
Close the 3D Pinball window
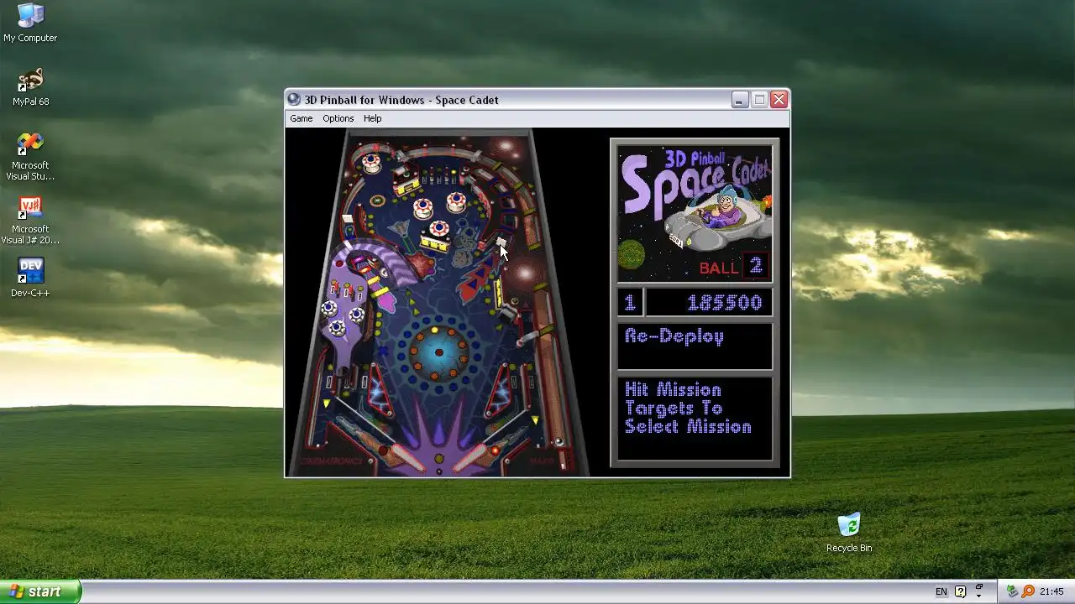tap(779, 100)
